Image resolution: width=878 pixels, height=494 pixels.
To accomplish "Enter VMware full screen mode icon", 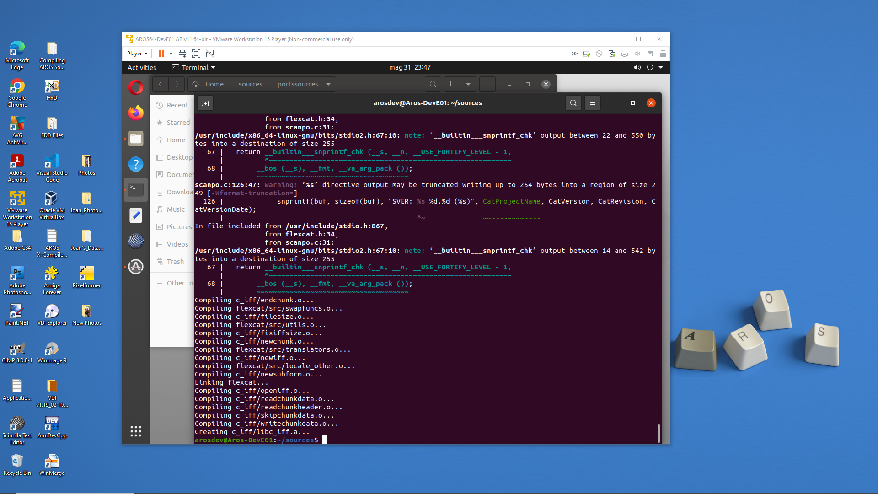I will 196,54.
